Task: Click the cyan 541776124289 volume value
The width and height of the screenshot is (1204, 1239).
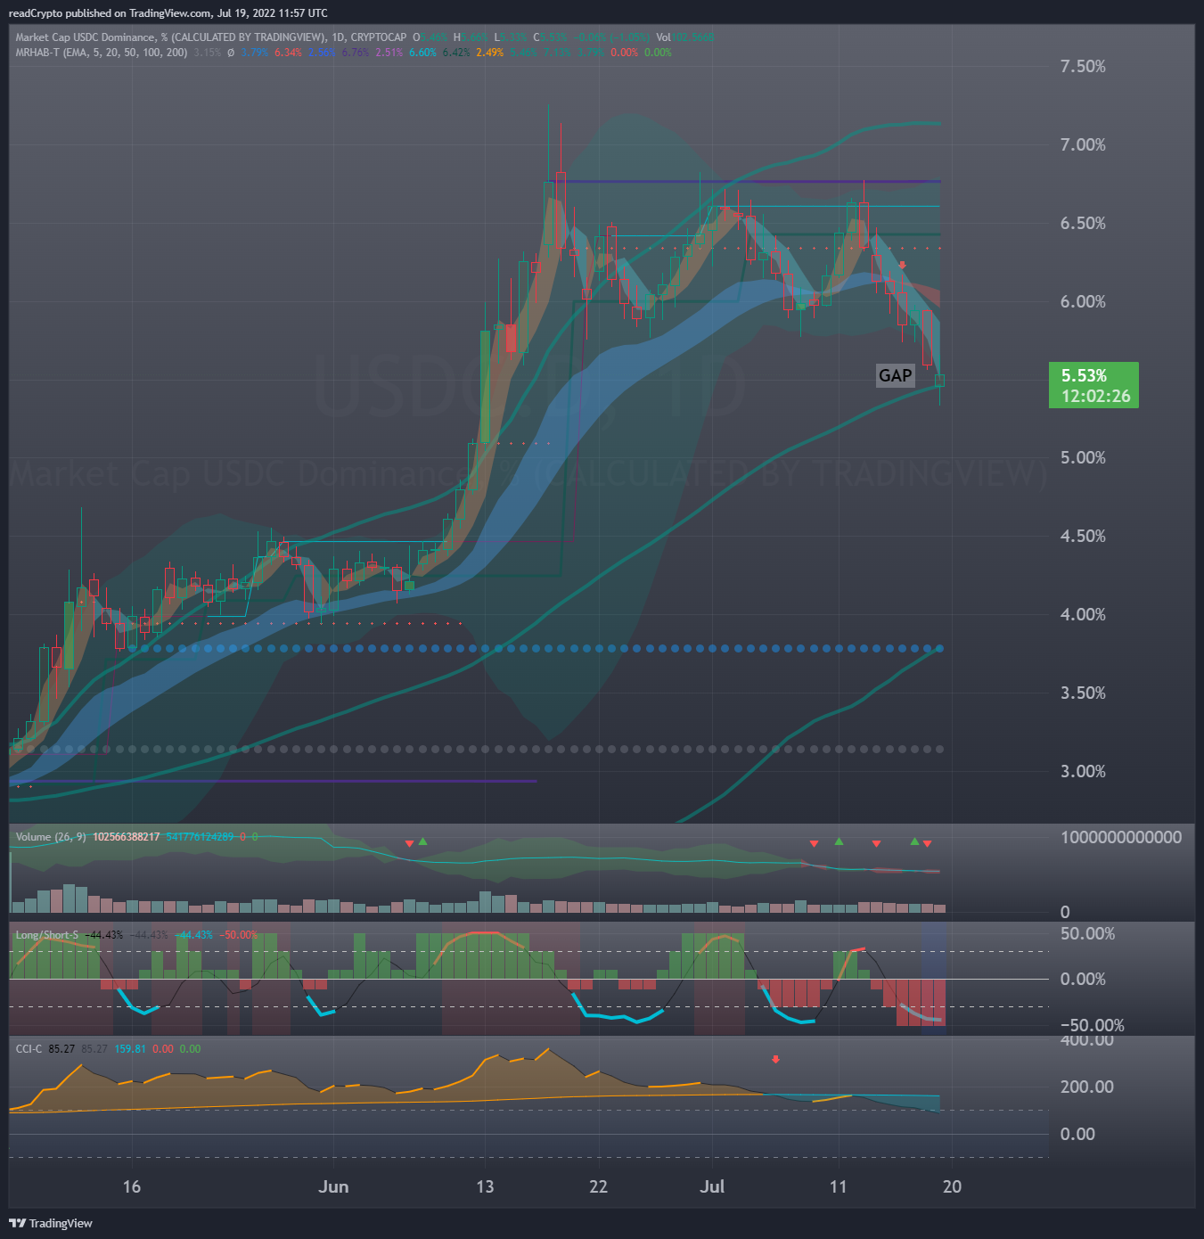Action: (200, 837)
